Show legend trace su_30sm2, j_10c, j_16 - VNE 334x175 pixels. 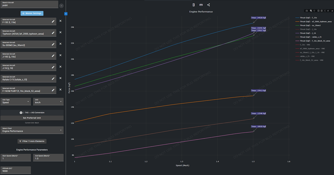(x=310, y=53)
